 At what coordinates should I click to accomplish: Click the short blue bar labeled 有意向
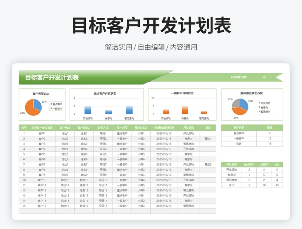click(109, 112)
